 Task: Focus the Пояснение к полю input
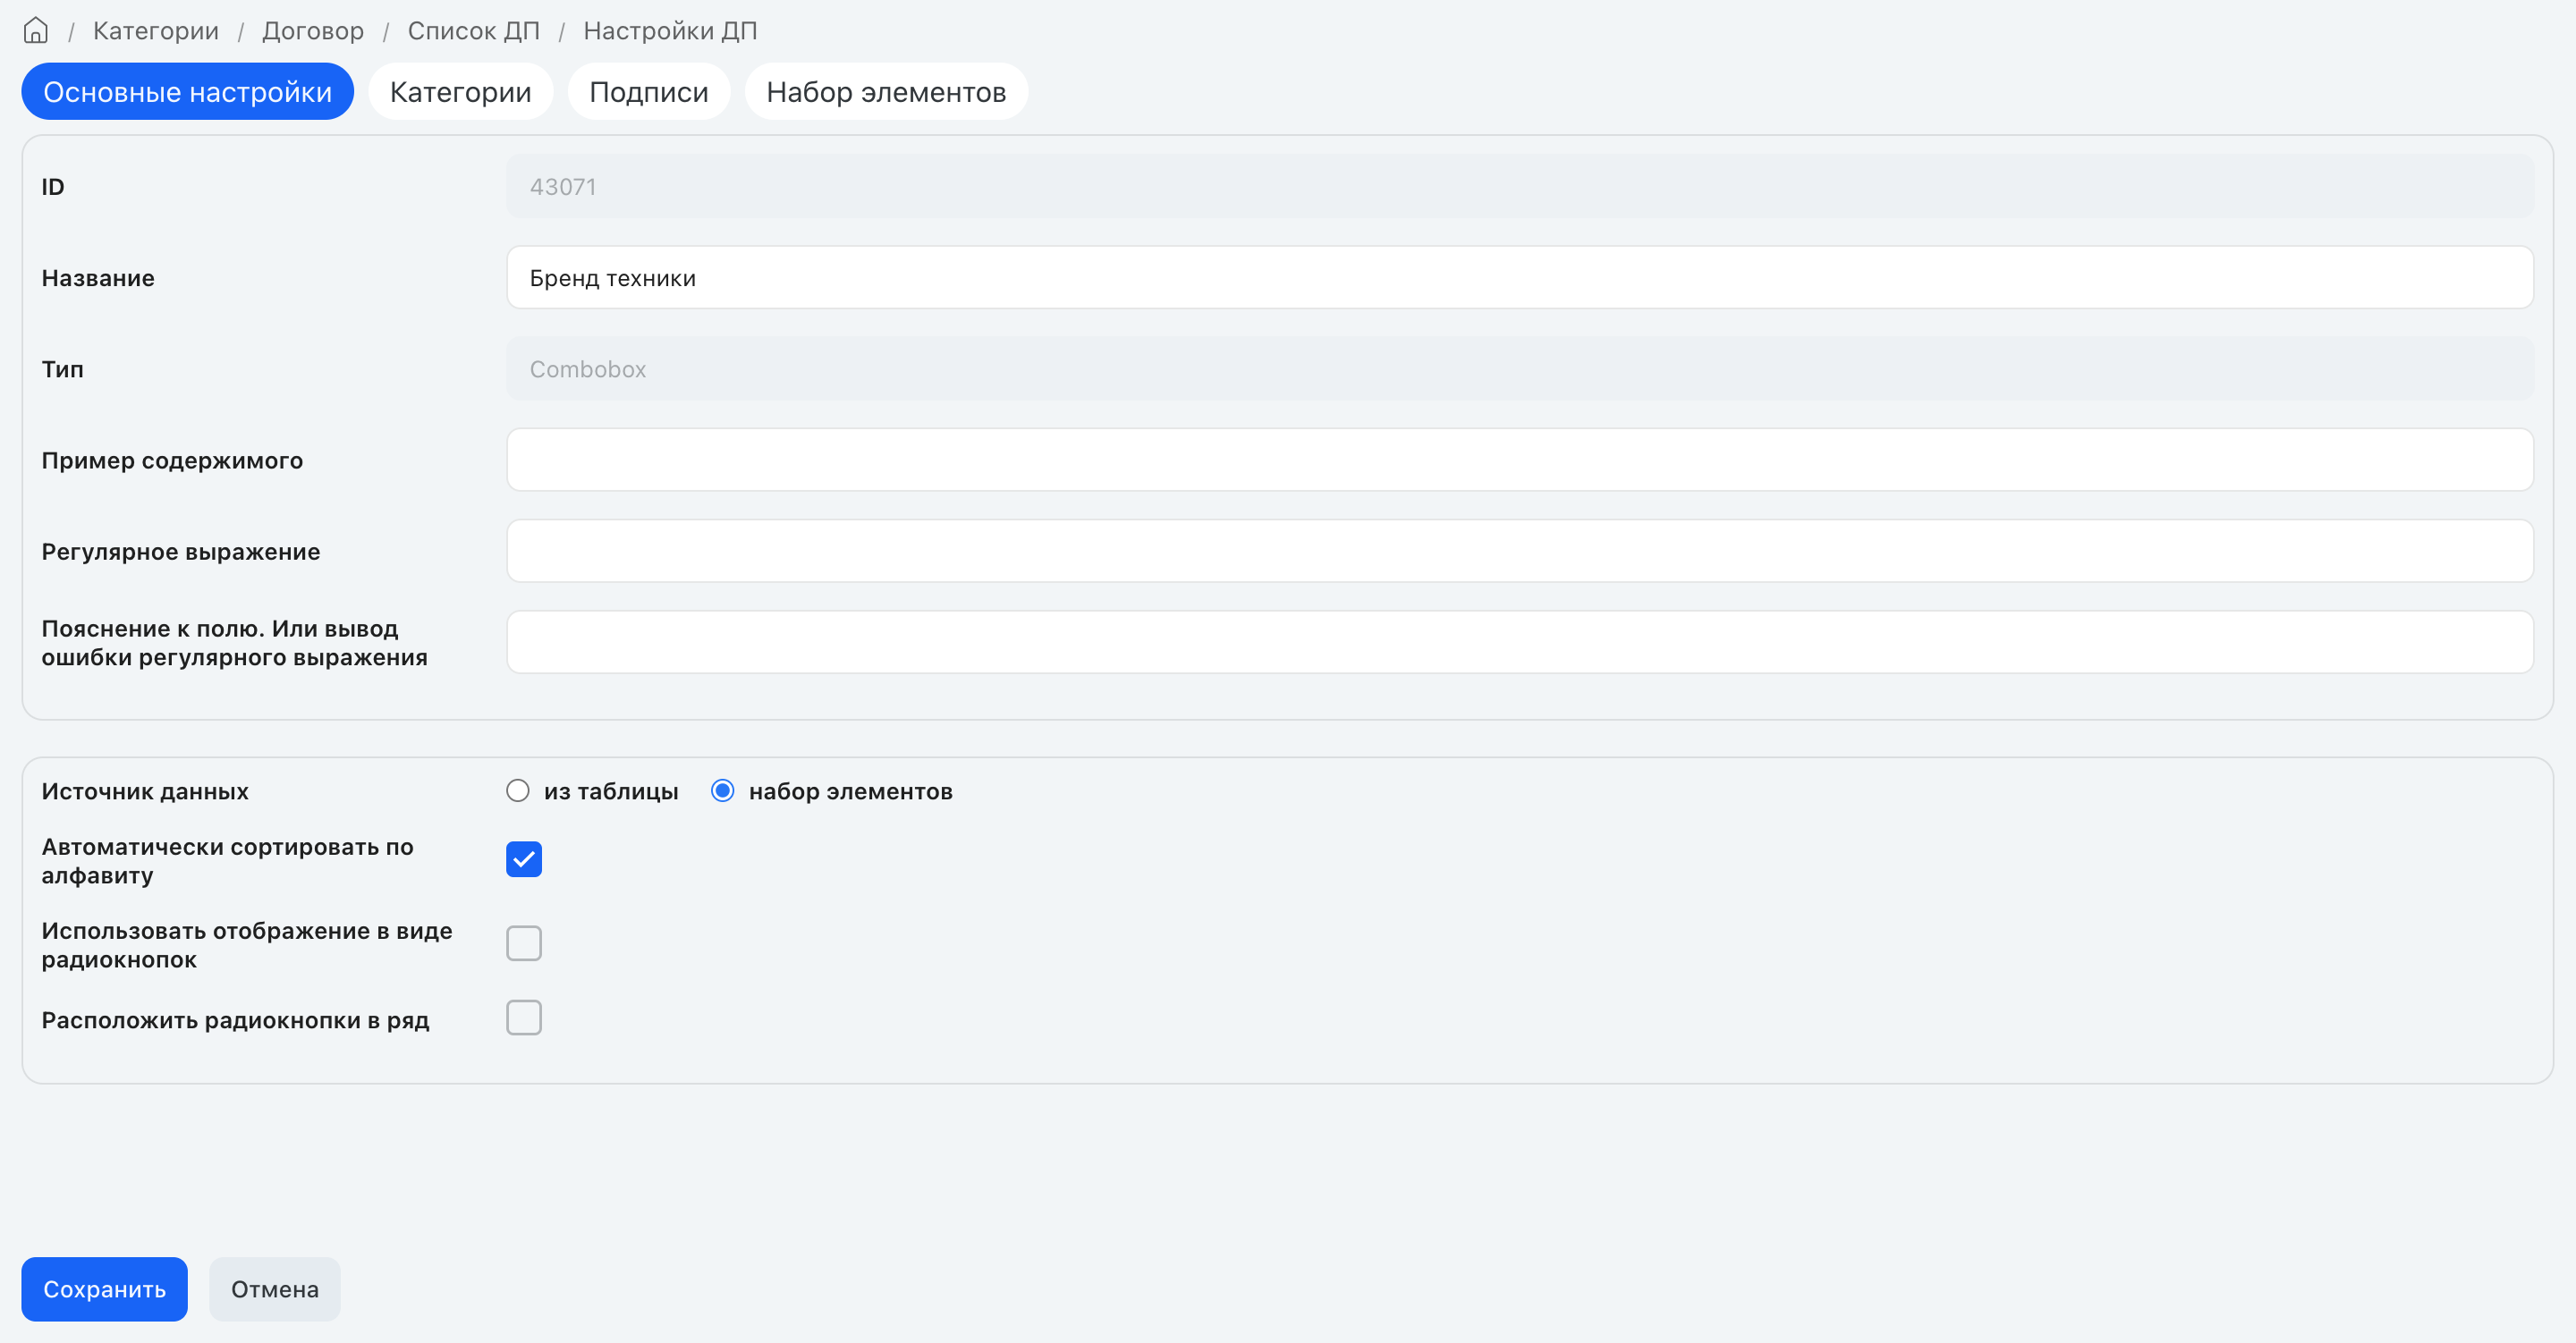[x=1520, y=642]
